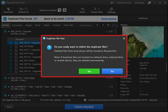Switch to Other Files tab
The image size is (168, 112).
[x=68, y=25]
